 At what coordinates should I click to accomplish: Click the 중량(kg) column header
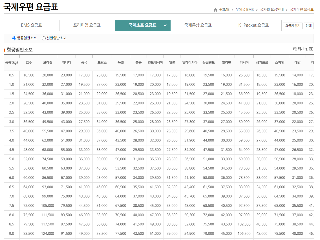12,63
